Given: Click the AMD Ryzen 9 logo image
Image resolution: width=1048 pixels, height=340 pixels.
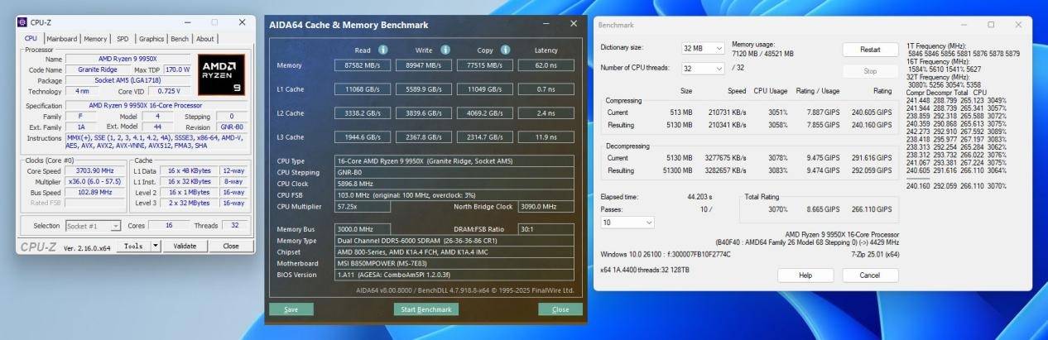Looking at the screenshot, I should 220,74.
